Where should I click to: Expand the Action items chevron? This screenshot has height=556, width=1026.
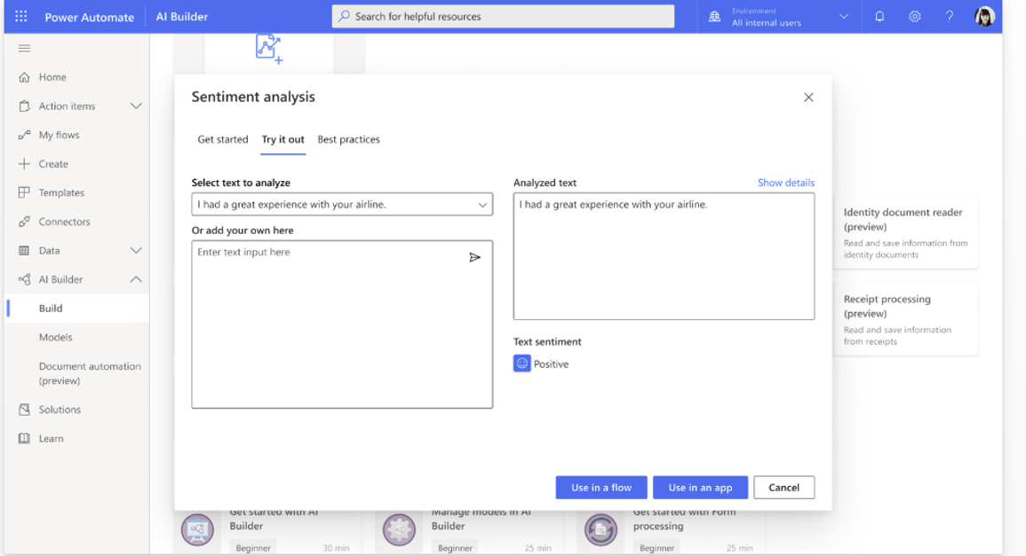tap(135, 106)
